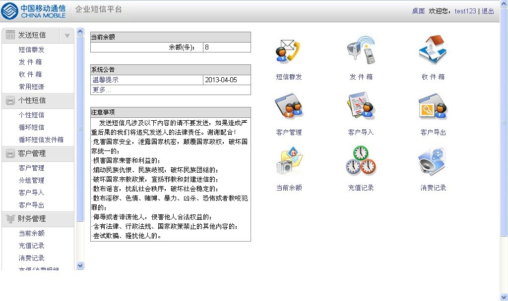The image size is (508, 301).
Task: Open the 短信群发 envelope-and-phone icon on desktop
Action: (x=289, y=51)
